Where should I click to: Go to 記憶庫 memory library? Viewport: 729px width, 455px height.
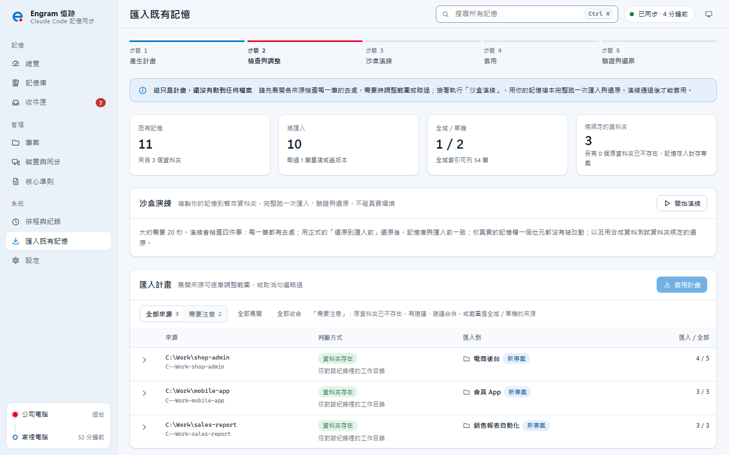[x=58, y=83]
